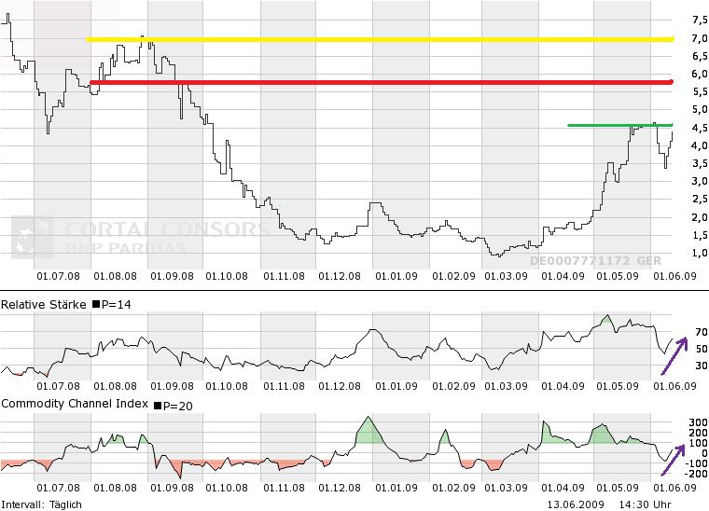Click price axis value 2,5
This screenshot has width=709, height=511.
pos(700,199)
